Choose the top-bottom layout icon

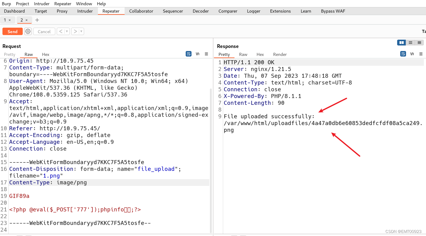pyautogui.click(x=410, y=42)
